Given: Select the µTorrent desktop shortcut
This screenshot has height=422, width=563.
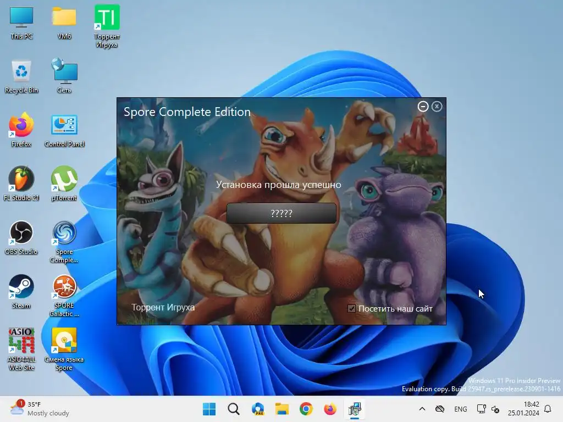Looking at the screenshot, I should click(x=64, y=184).
